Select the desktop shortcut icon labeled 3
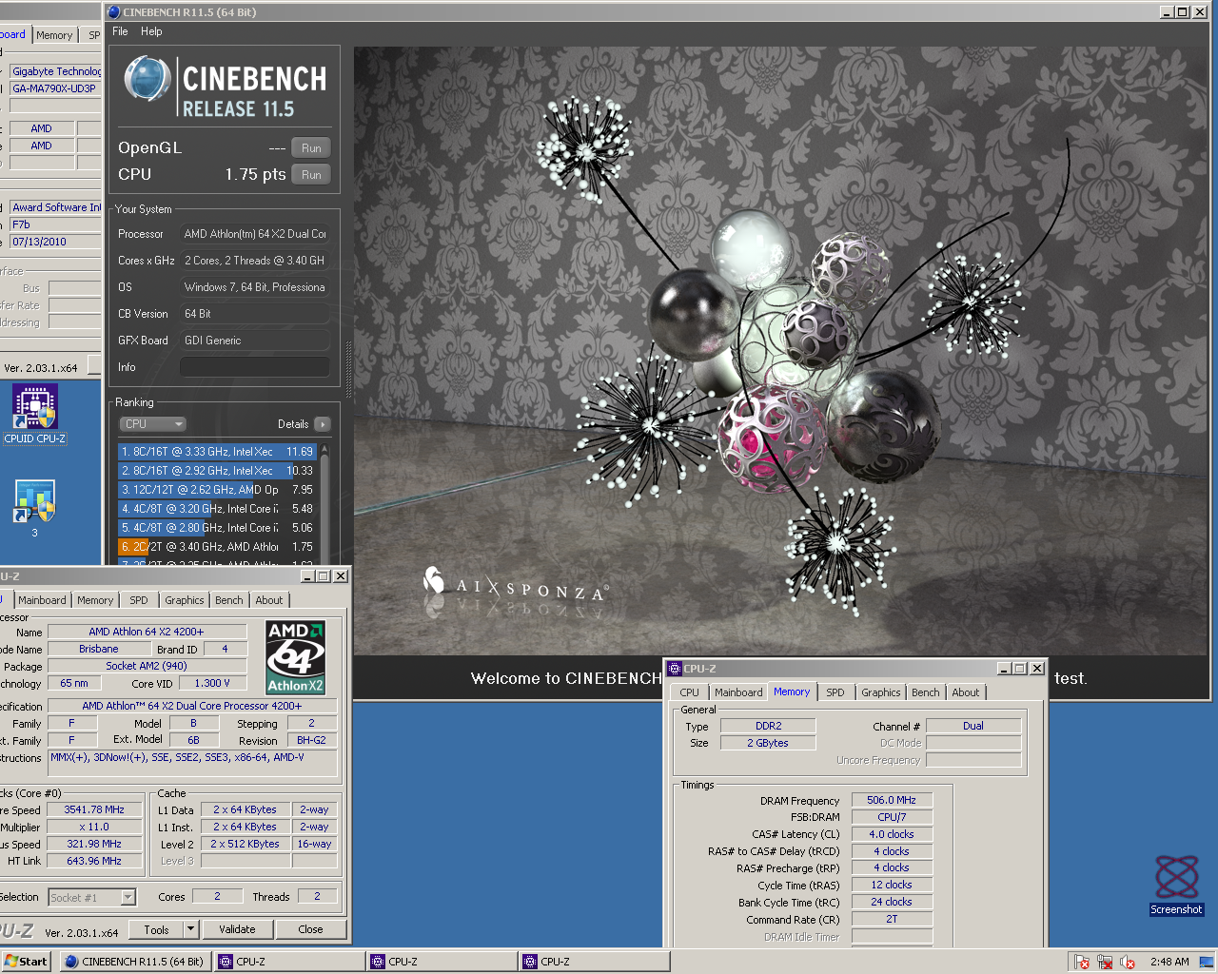This screenshot has width=1218, height=974. click(35, 509)
